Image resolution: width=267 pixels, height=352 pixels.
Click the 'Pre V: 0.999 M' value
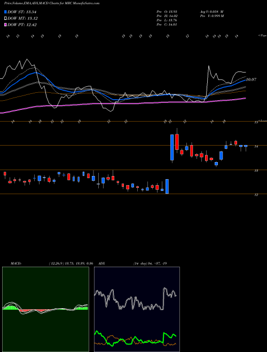point(211,16)
